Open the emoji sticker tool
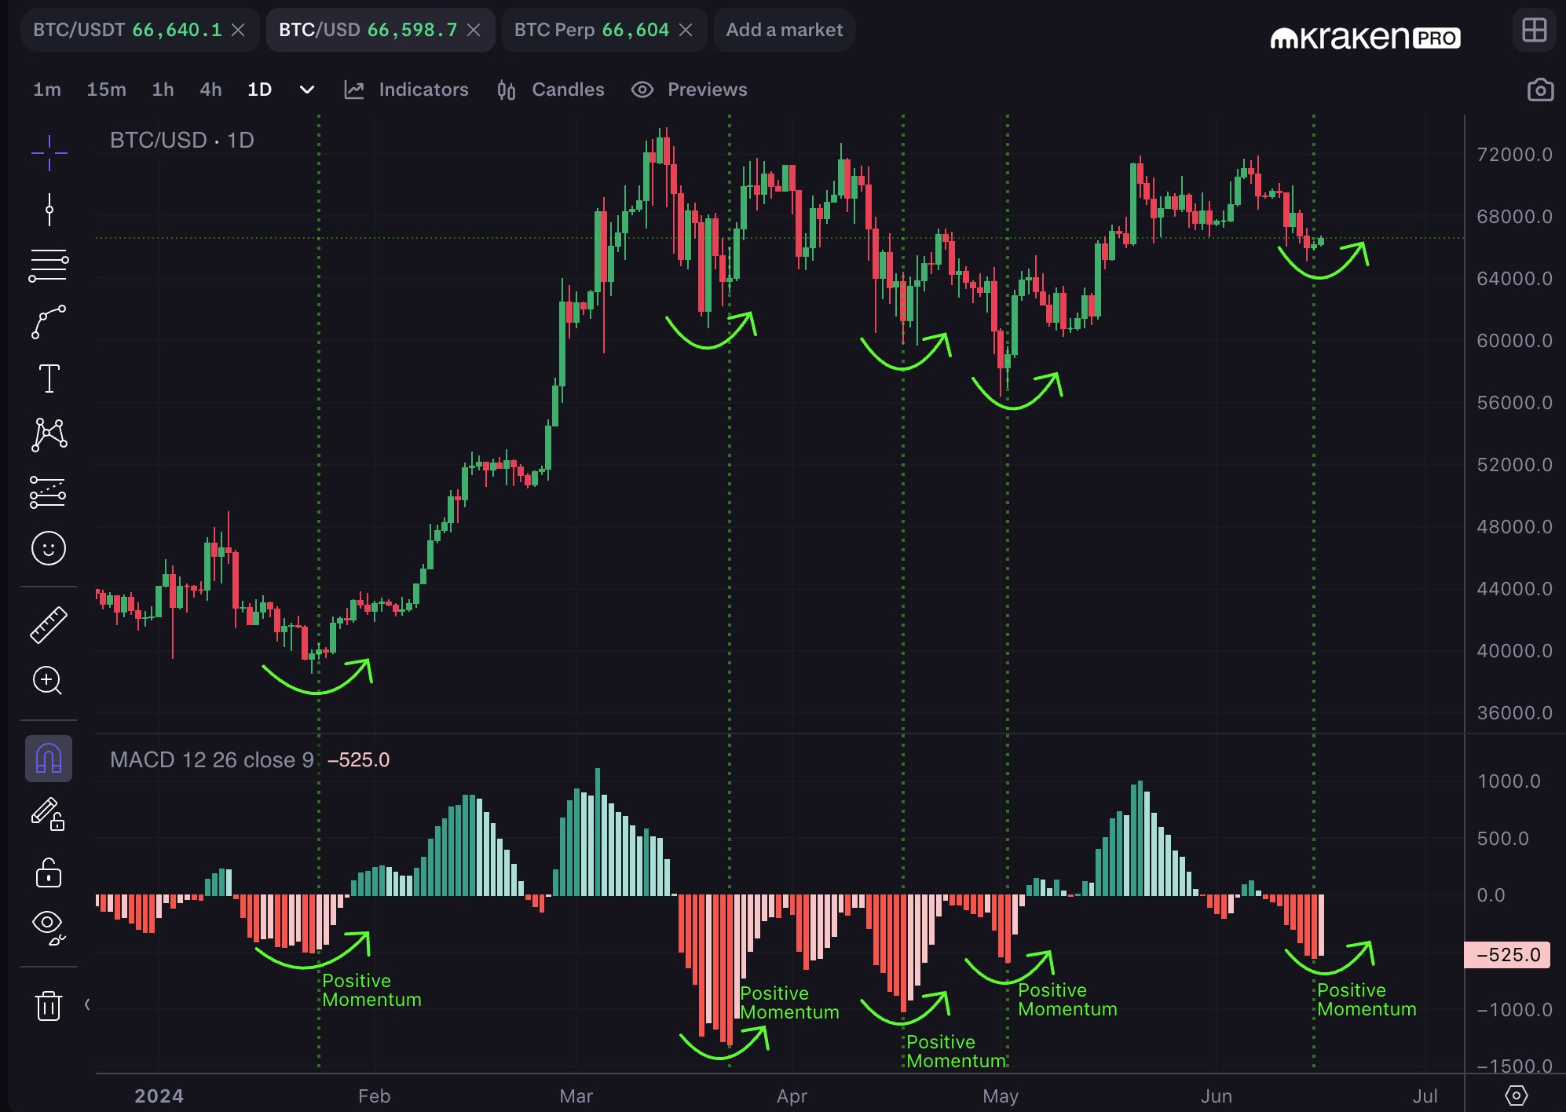The width and height of the screenshot is (1566, 1112). click(x=49, y=548)
